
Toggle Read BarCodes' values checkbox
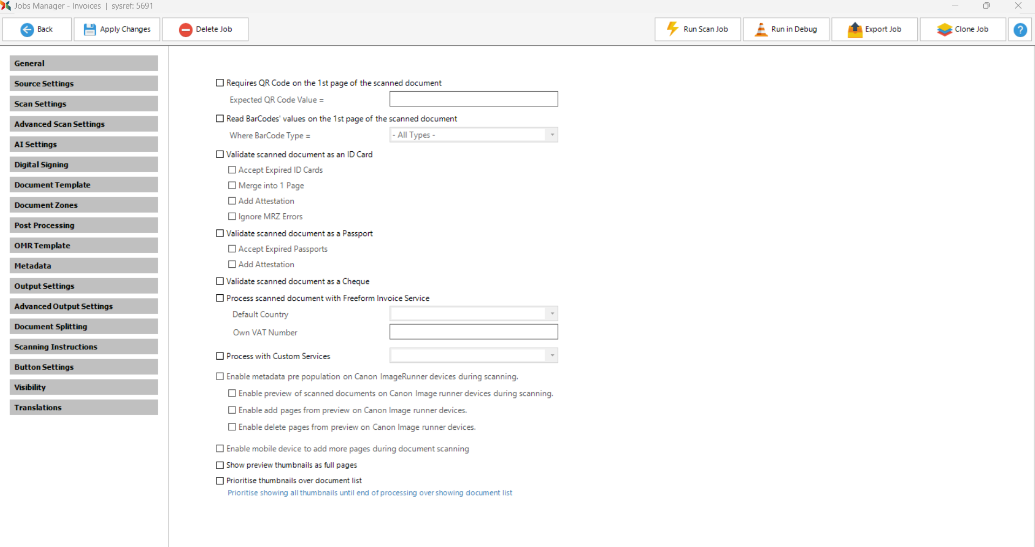220,118
